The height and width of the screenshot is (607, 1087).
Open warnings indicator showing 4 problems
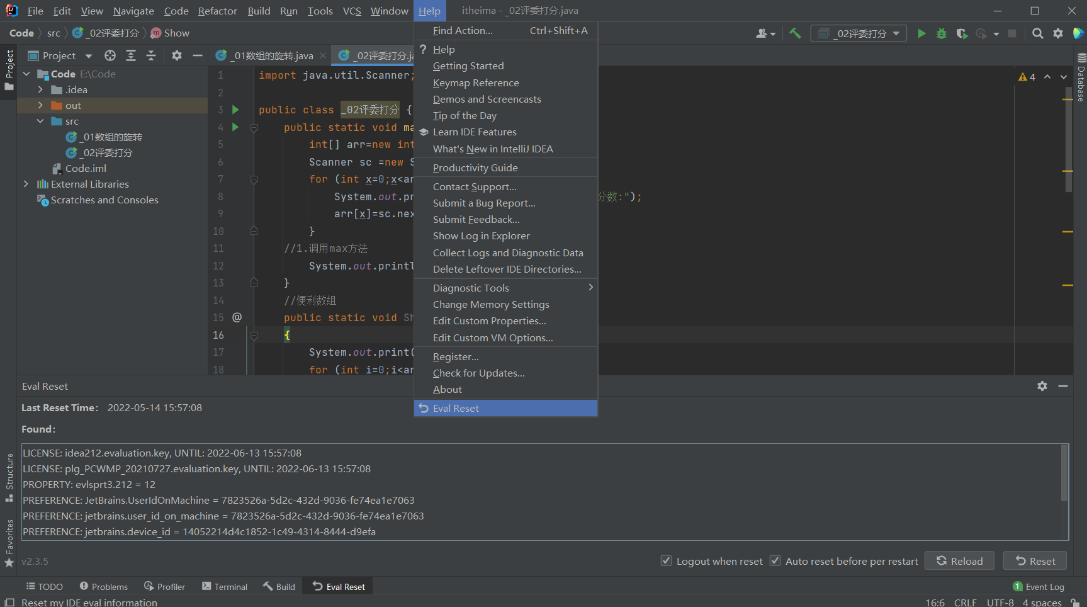point(1027,77)
